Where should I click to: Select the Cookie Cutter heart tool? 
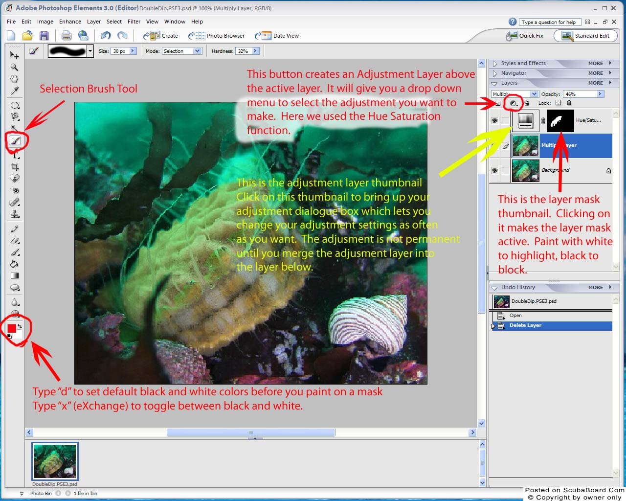coord(15,178)
